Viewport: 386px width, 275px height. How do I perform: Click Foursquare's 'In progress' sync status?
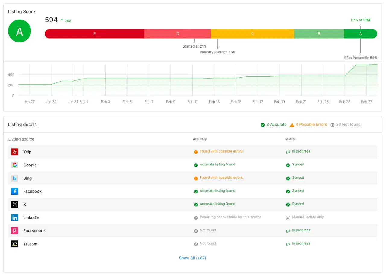pyautogui.click(x=301, y=230)
